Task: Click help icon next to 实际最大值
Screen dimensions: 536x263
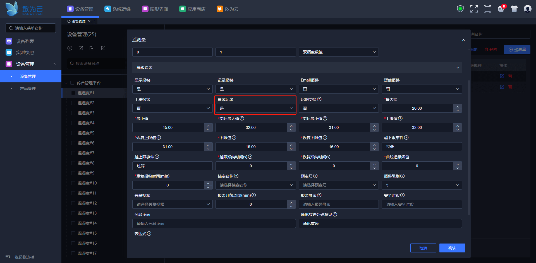Action: [x=242, y=118]
